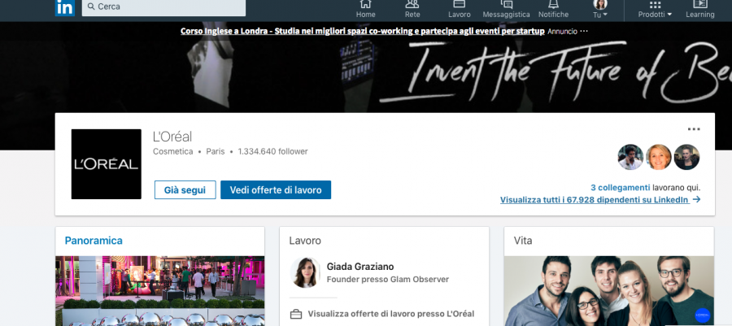Click the search magnifier icon
The height and width of the screenshot is (326, 732).
[91, 7]
